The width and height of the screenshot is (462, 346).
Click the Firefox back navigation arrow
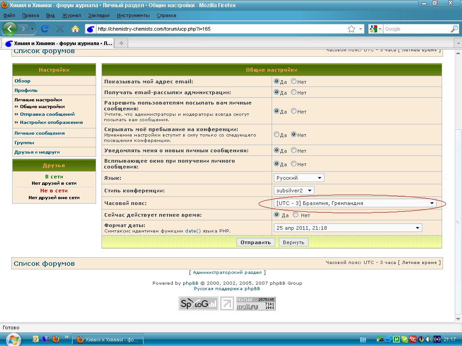pos(10,29)
